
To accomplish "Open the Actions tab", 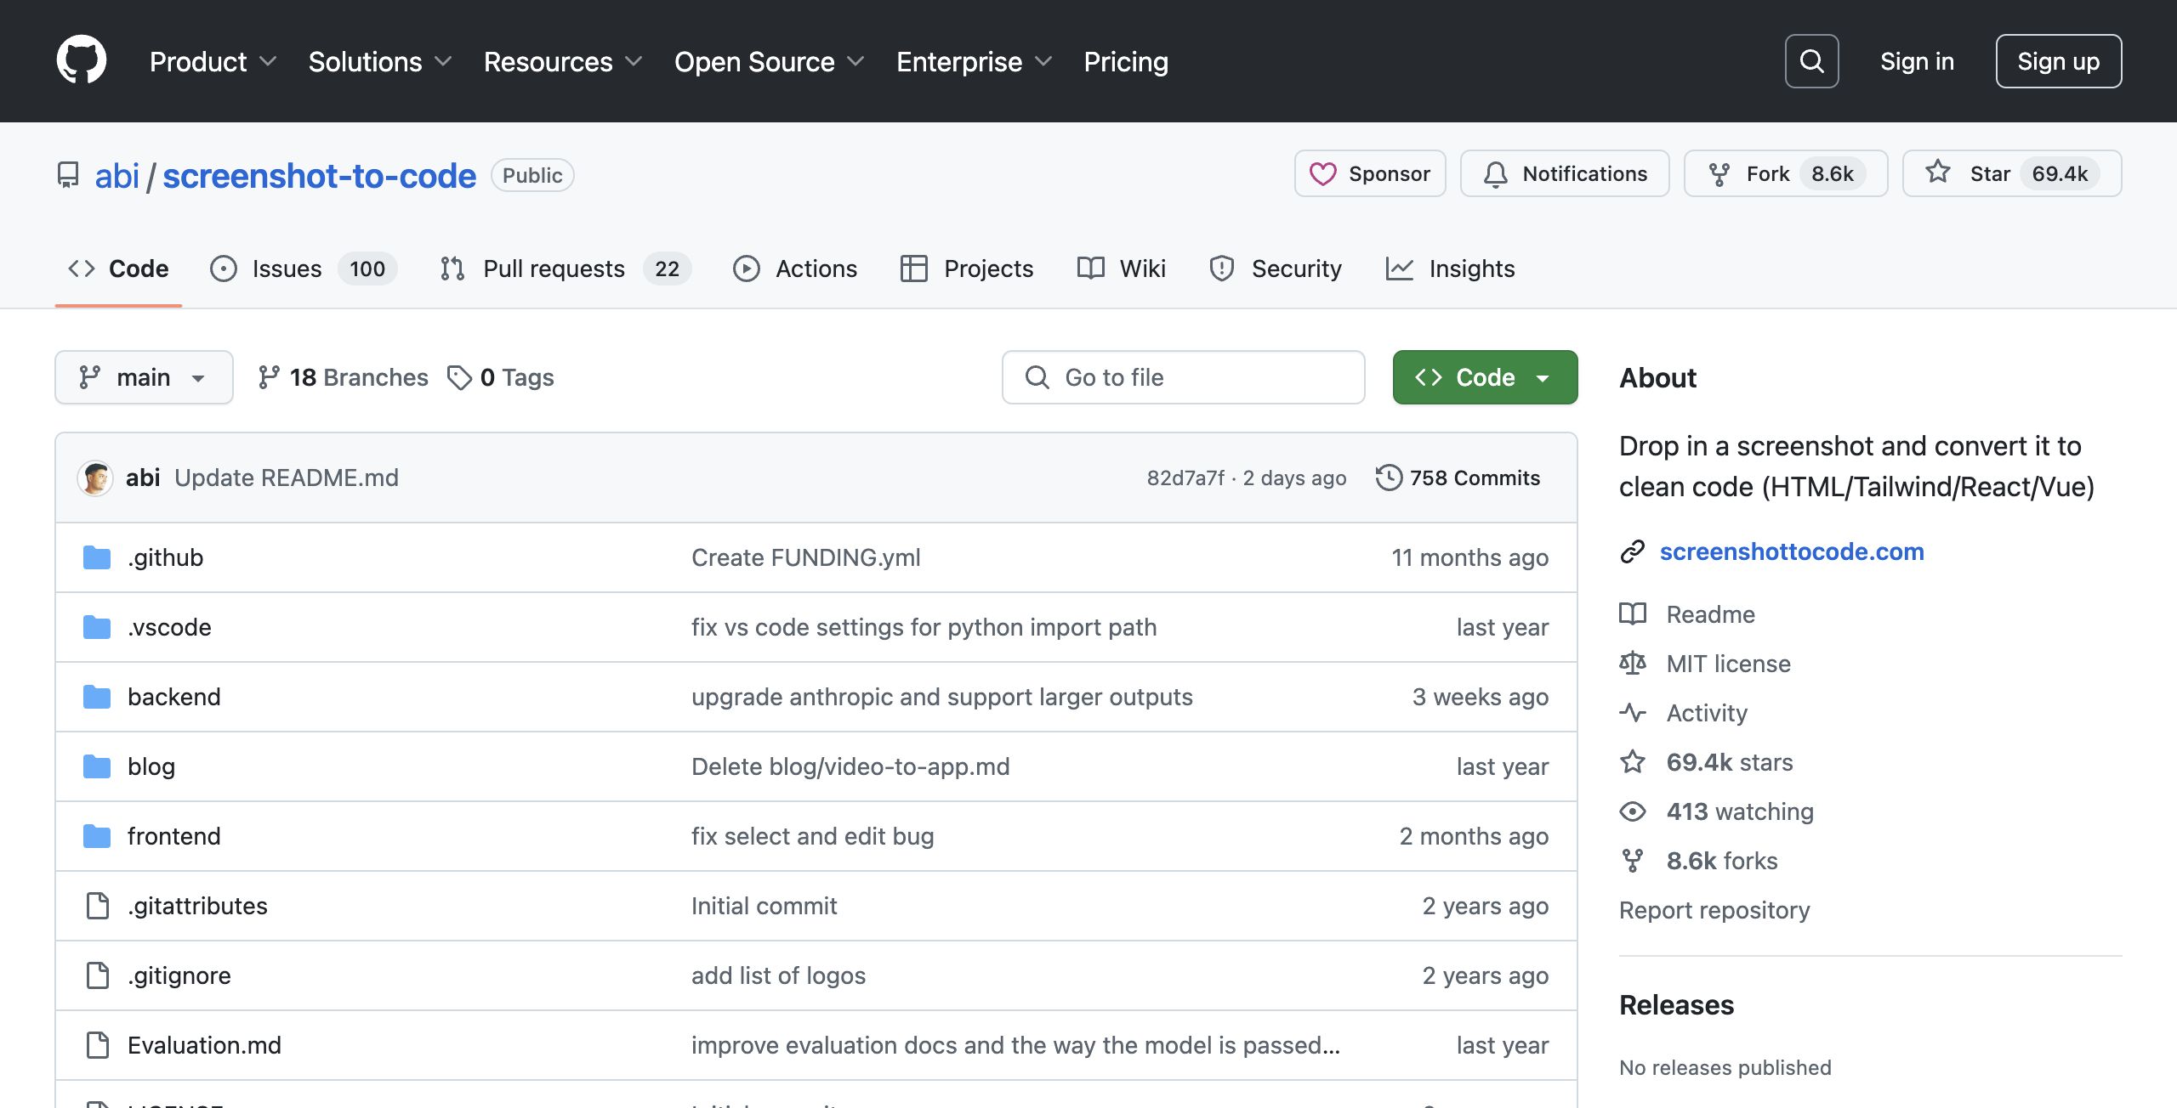I will click(795, 269).
